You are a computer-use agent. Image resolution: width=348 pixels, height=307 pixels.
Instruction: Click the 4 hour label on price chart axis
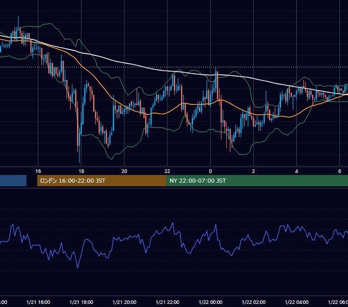pyautogui.click(x=296, y=171)
